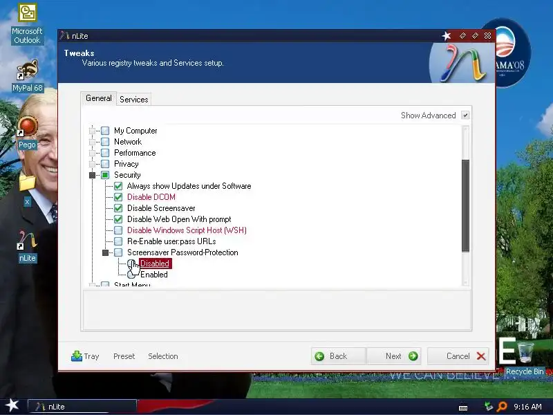This screenshot has width=553, height=415.
Task: Uncheck the Disable Screensaver checkbox
Action: 118,208
